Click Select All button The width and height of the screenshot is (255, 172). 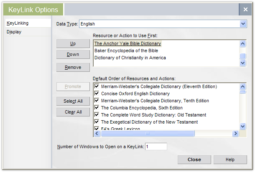coord(73,101)
